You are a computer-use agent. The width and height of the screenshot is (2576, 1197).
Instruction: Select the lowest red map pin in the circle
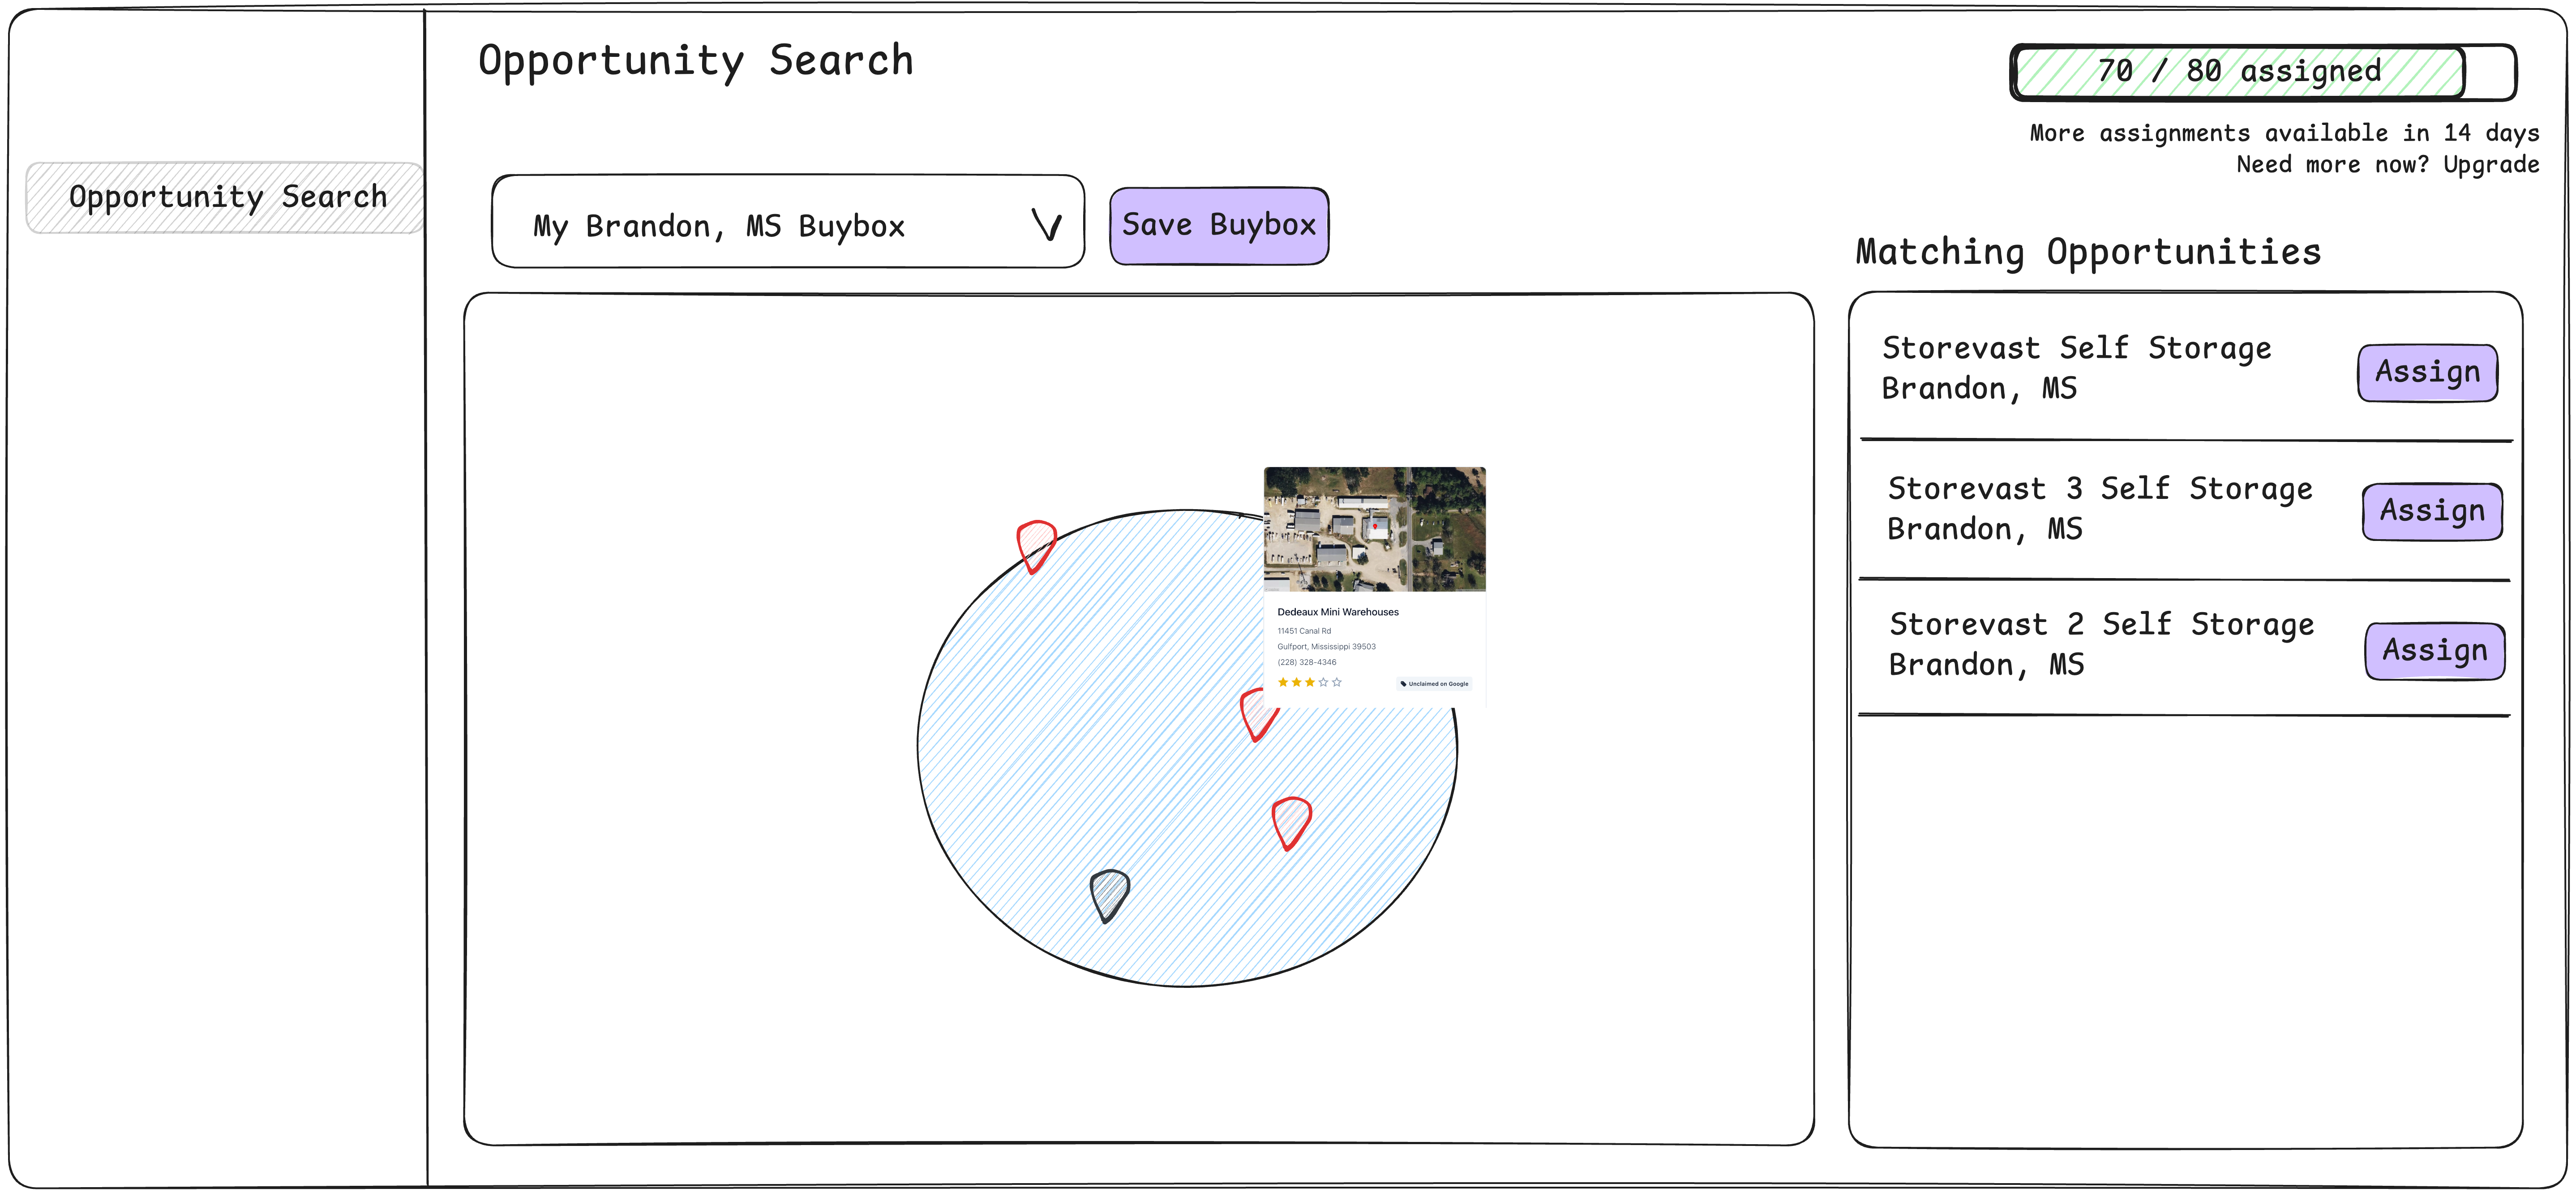click(x=1291, y=823)
